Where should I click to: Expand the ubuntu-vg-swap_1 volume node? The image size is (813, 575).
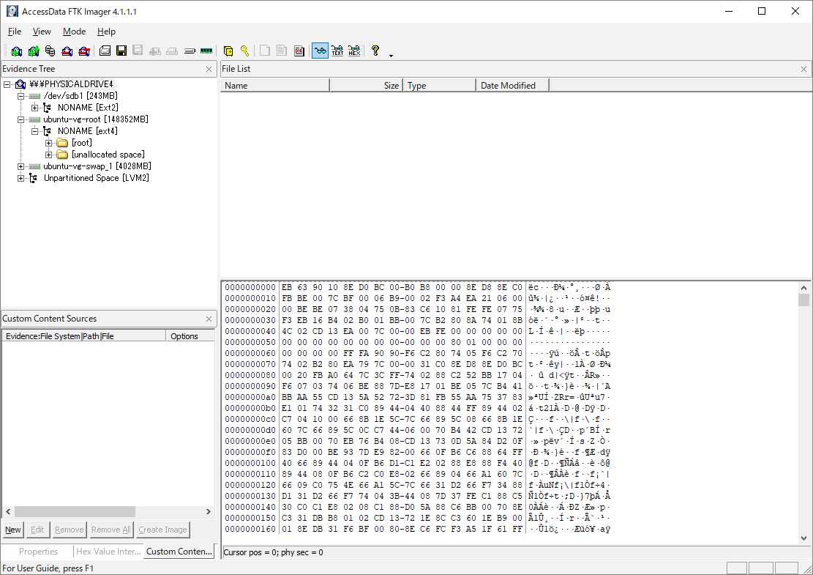click(20, 166)
